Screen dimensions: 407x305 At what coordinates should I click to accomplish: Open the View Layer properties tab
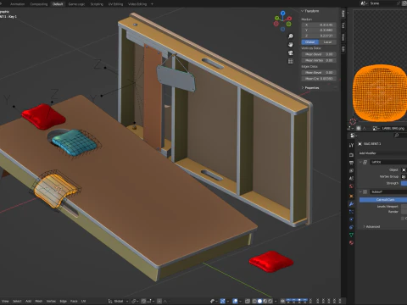coord(351,170)
